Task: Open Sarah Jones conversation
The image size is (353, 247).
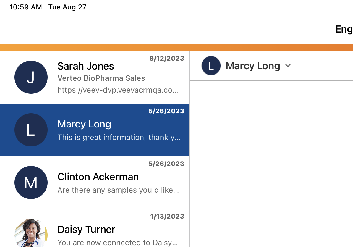Action: pos(86,66)
